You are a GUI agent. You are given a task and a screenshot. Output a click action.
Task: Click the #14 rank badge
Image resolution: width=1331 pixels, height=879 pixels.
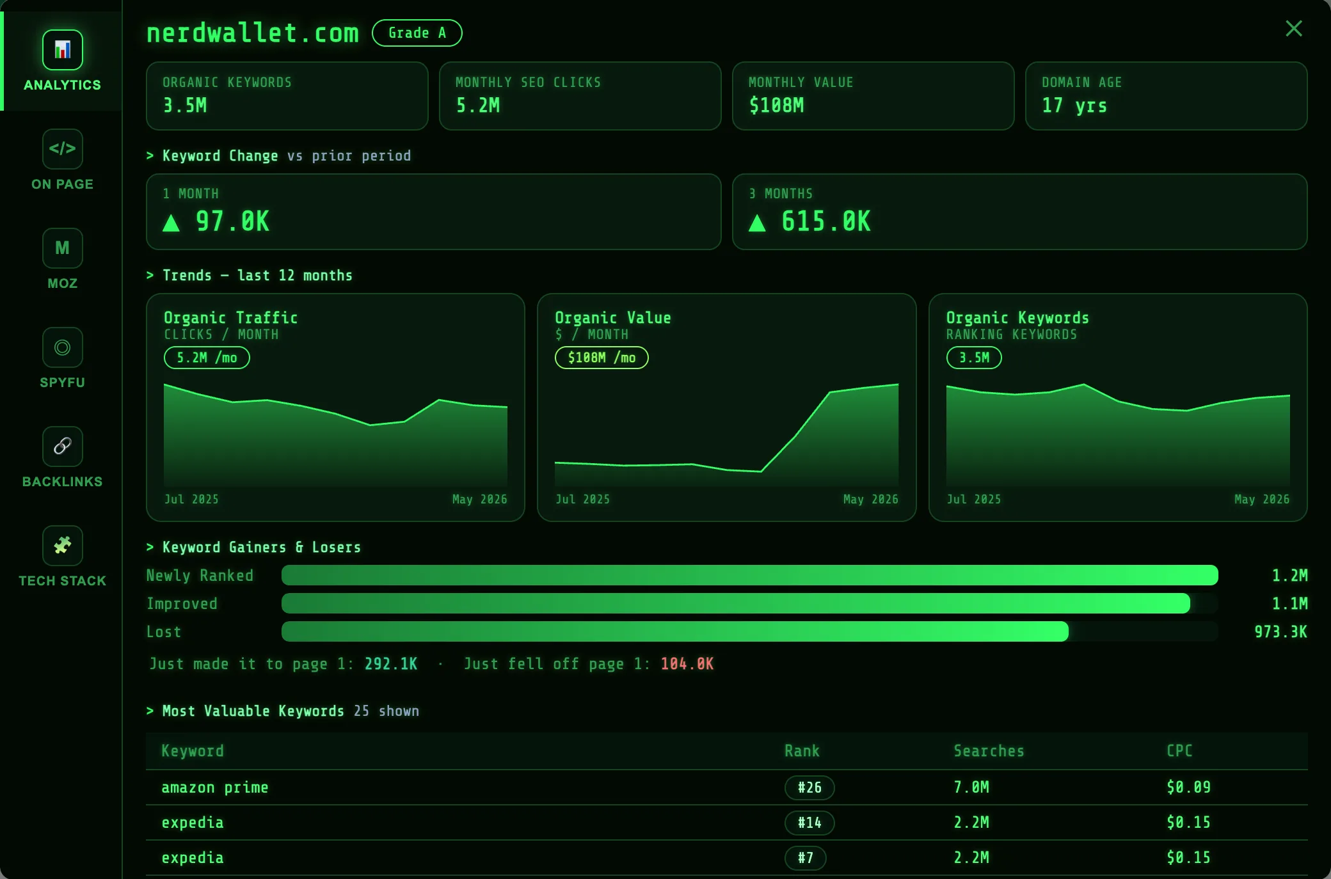pos(809,823)
